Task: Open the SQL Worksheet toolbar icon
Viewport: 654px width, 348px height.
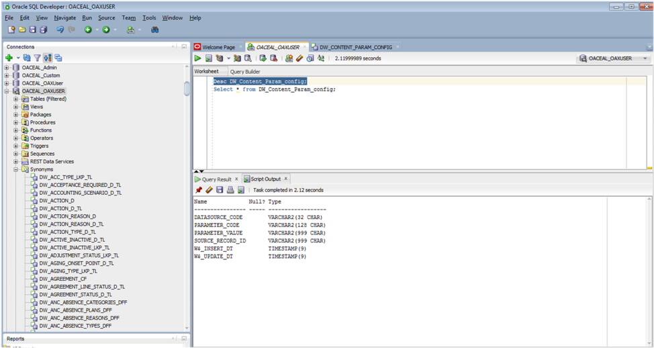Action: [130, 30]
